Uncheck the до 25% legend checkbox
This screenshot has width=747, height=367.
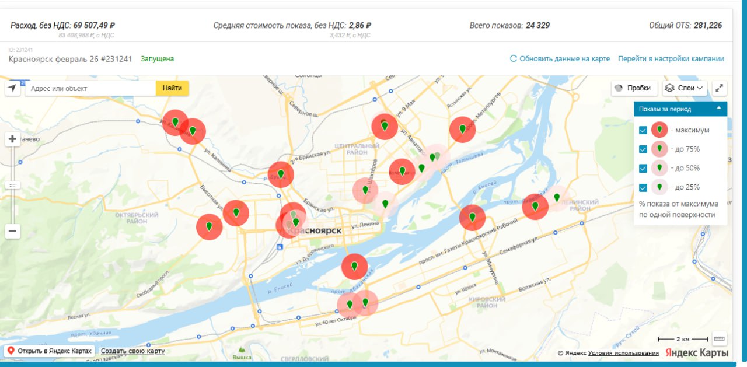click(643, 188)
